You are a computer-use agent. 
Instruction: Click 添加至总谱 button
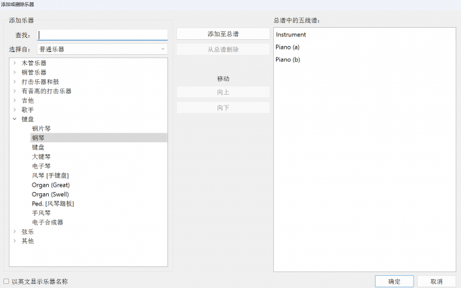point(223,34)
